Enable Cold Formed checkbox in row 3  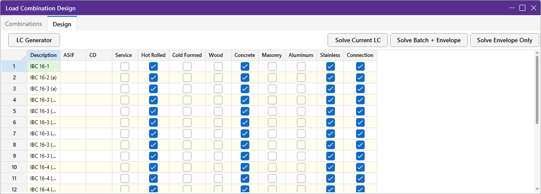point(187,89)
